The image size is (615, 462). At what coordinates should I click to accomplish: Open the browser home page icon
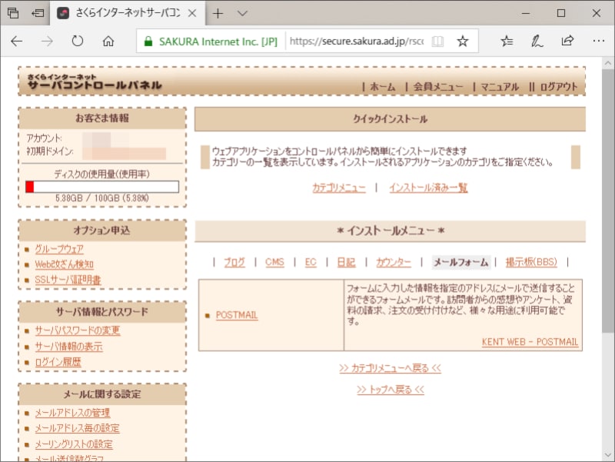pos(107,42)
